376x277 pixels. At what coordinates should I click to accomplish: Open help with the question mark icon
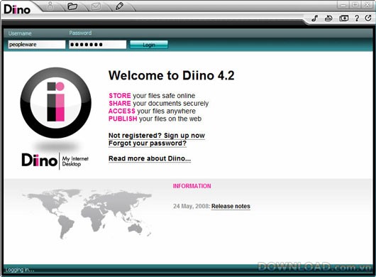click(x=357, y=18)
